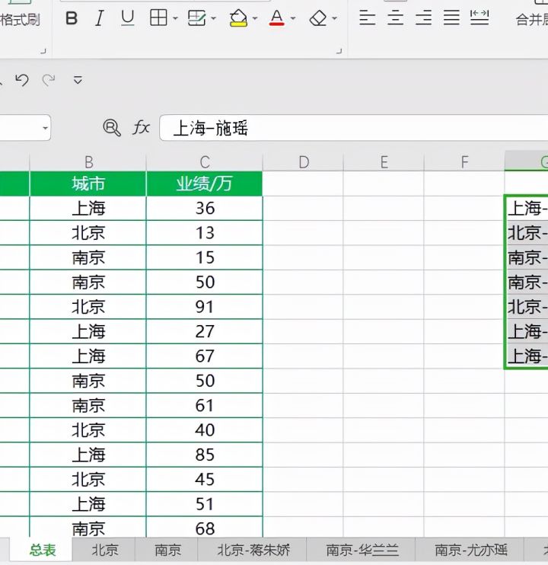
Task: Select cell with value 68
Action: pyautogui.click(x=205, y=528)
